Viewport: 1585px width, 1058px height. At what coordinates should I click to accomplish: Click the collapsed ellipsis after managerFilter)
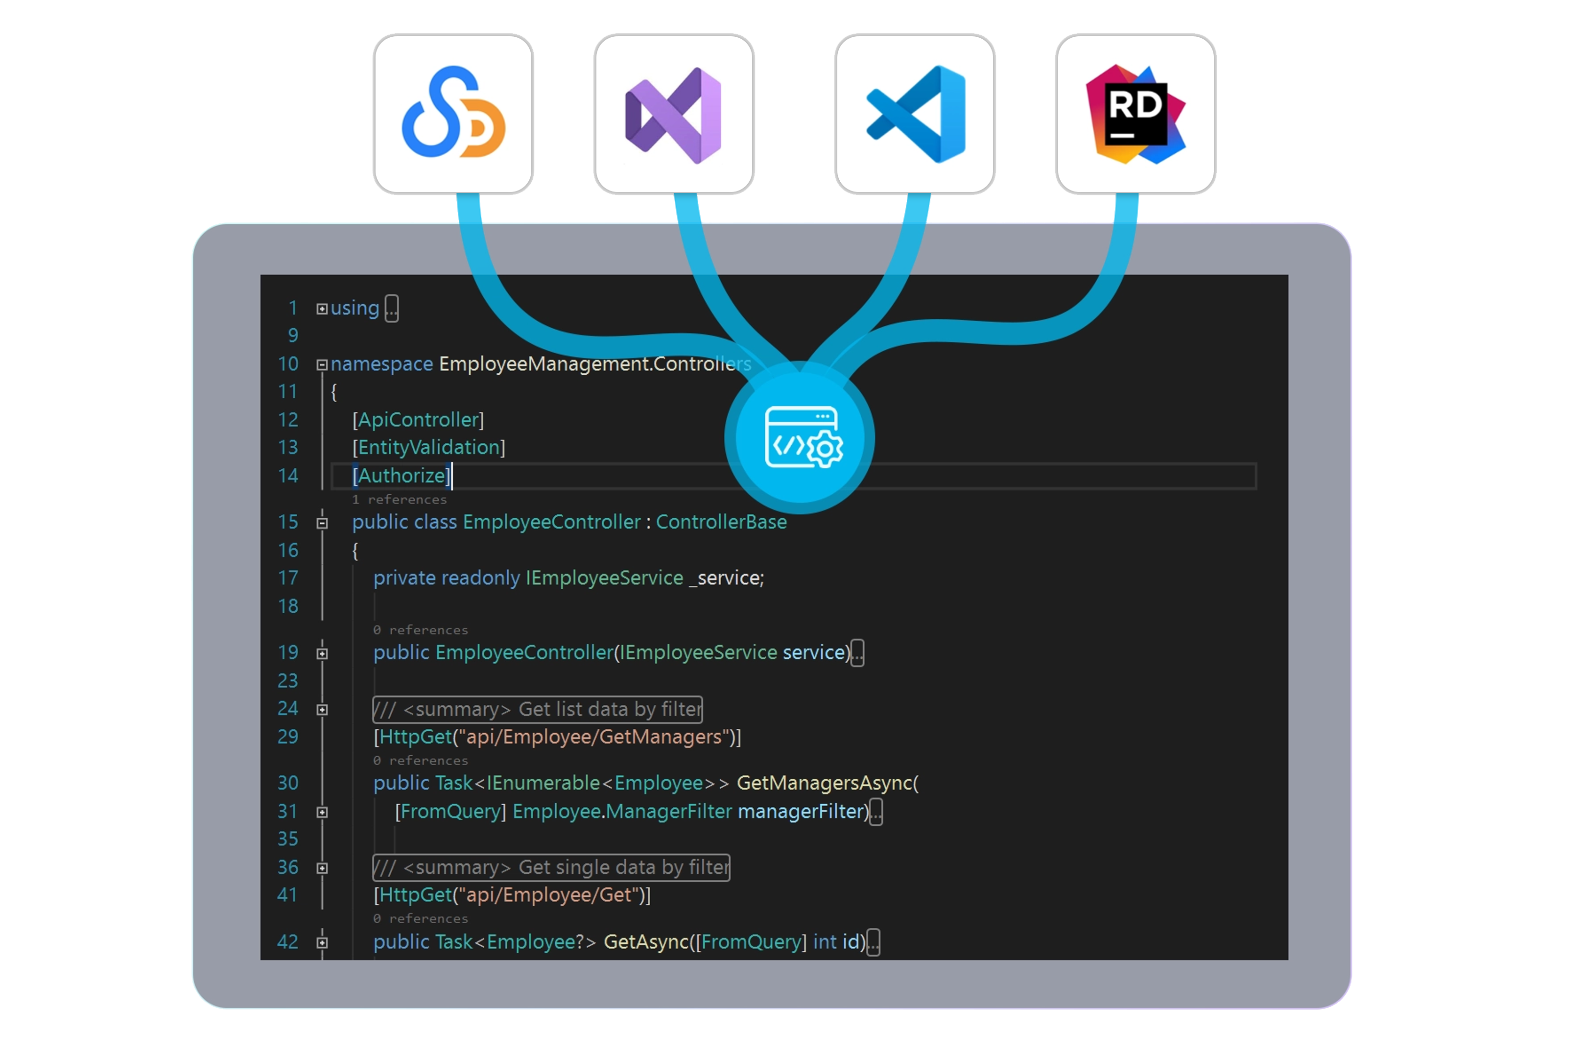(875, 813)
